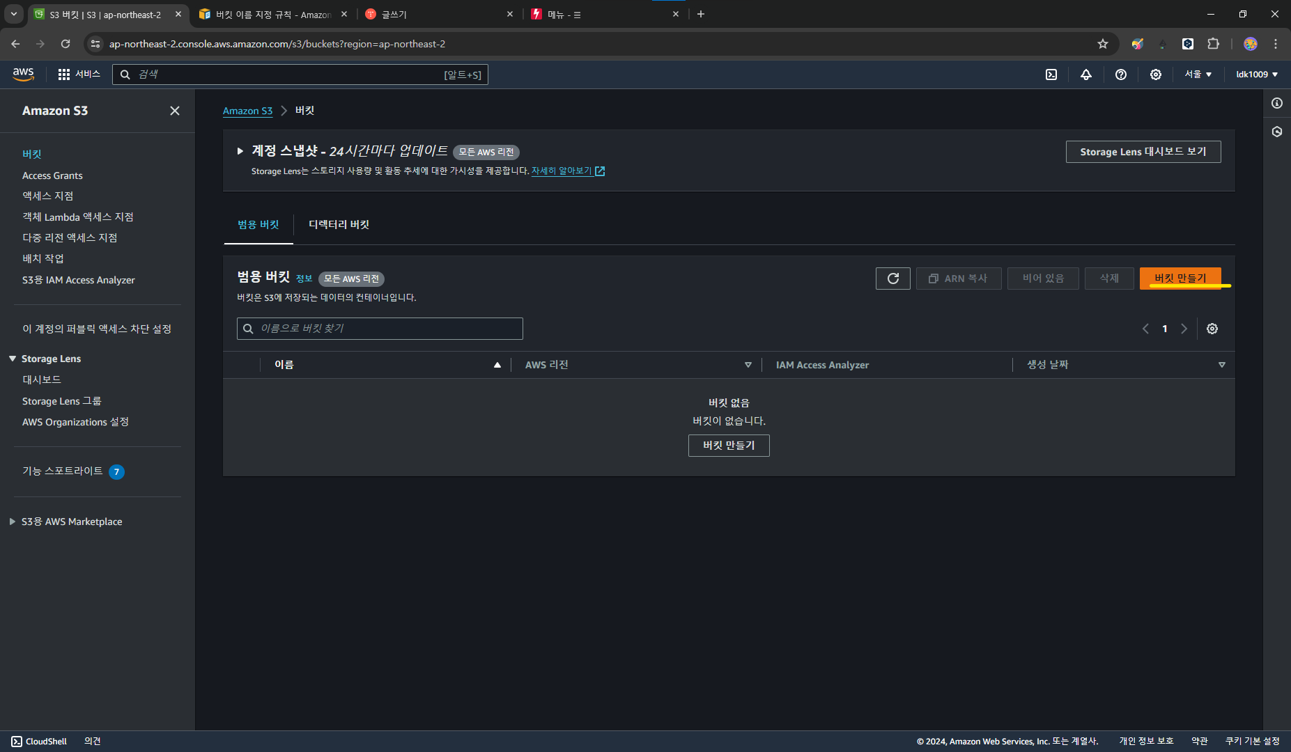Screen dimensions: 1291x752
Task: Click Storage Lens 대시보드 보기 button
Action: 1143,152
